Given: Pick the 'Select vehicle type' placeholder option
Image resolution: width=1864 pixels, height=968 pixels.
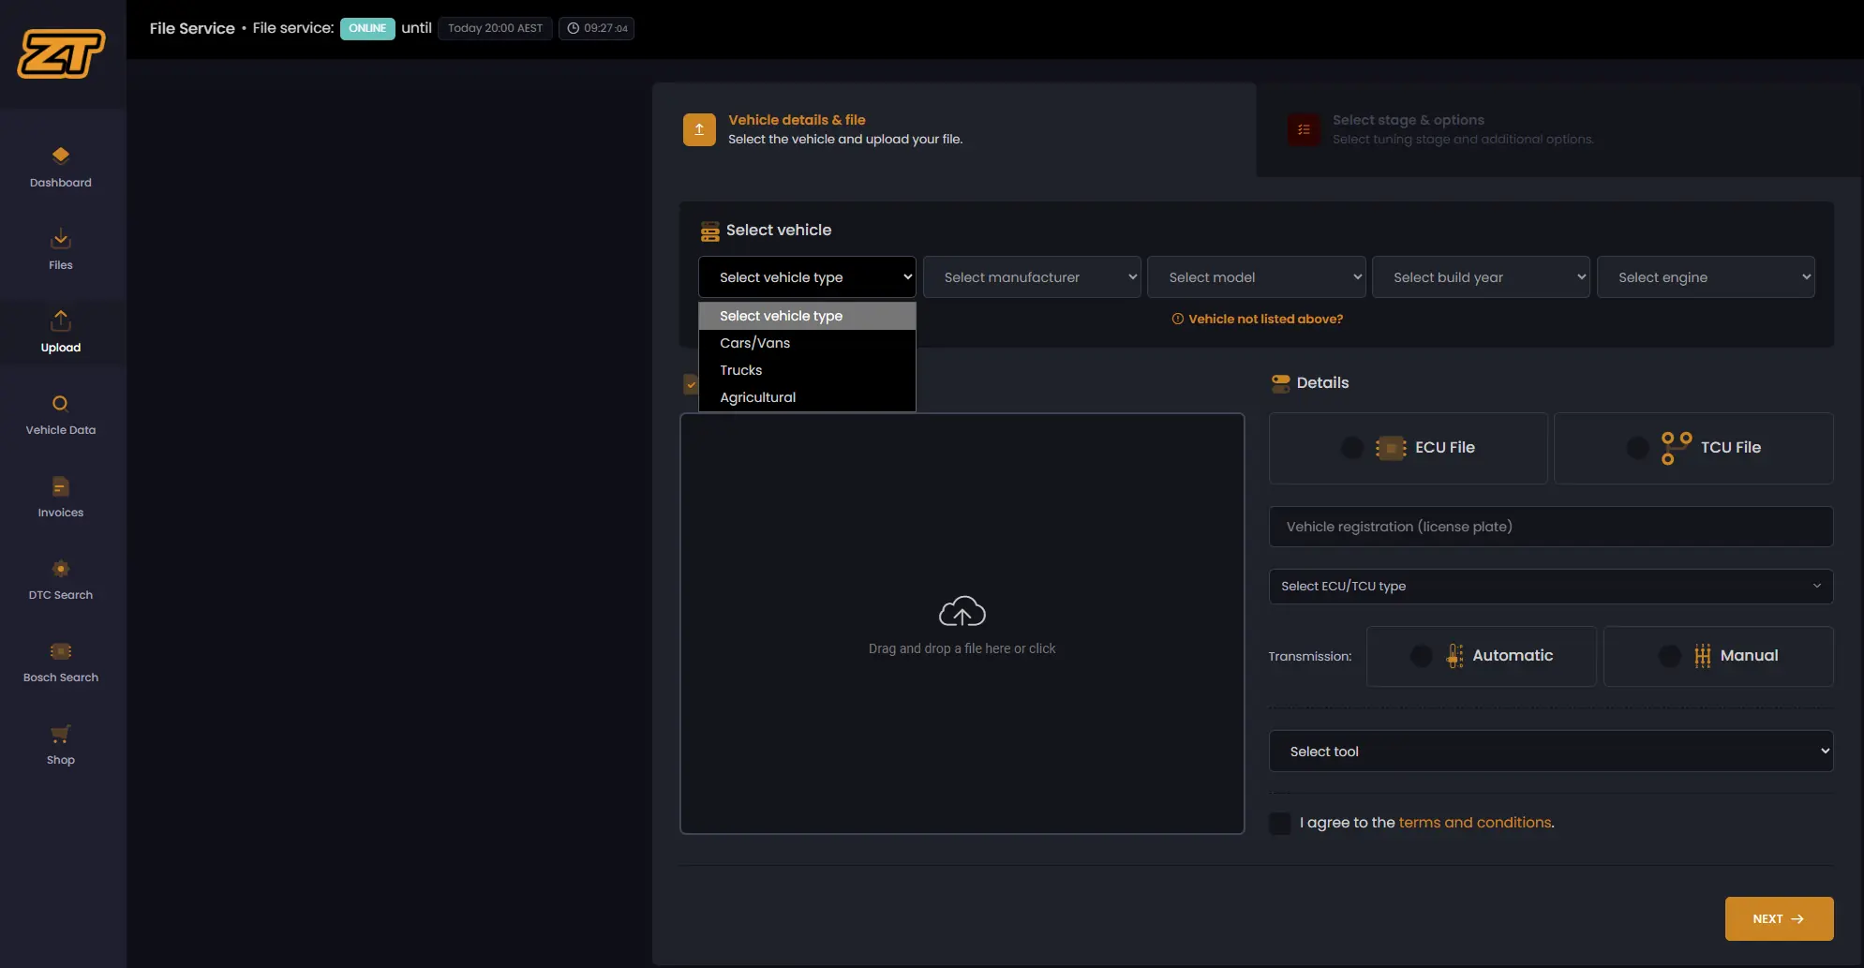Looking at the screenshot, I should pos(807,316).
